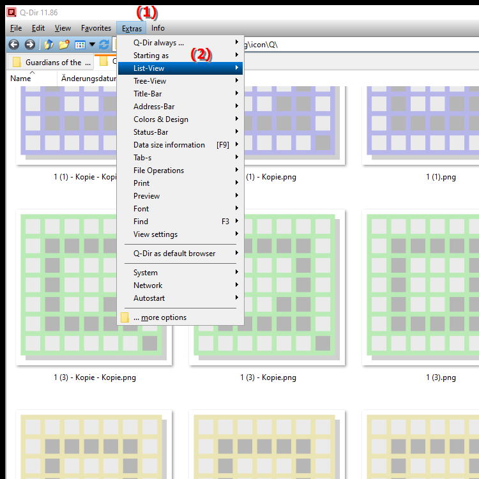Image resolution: width=479 pixels, height=479 pixels.
Task: Open the Autostart submenu
Action: (180, 298)
